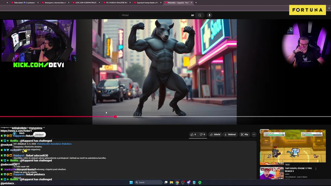This screenshot has width=331, height=186.
Task: Open a new browser tab with plus
Action: (196, 3)
